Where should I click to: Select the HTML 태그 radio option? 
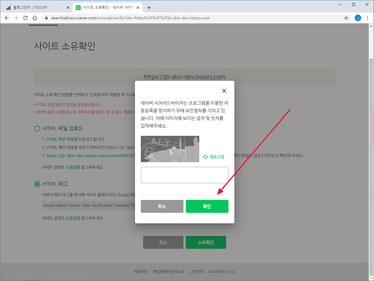37,184
